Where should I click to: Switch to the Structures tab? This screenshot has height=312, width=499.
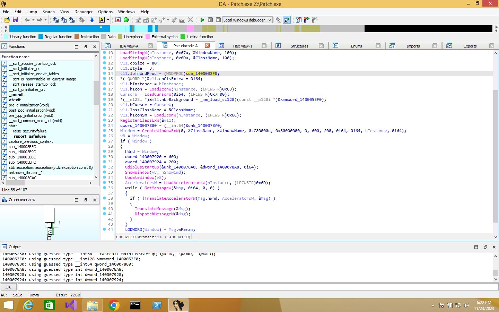299,46
